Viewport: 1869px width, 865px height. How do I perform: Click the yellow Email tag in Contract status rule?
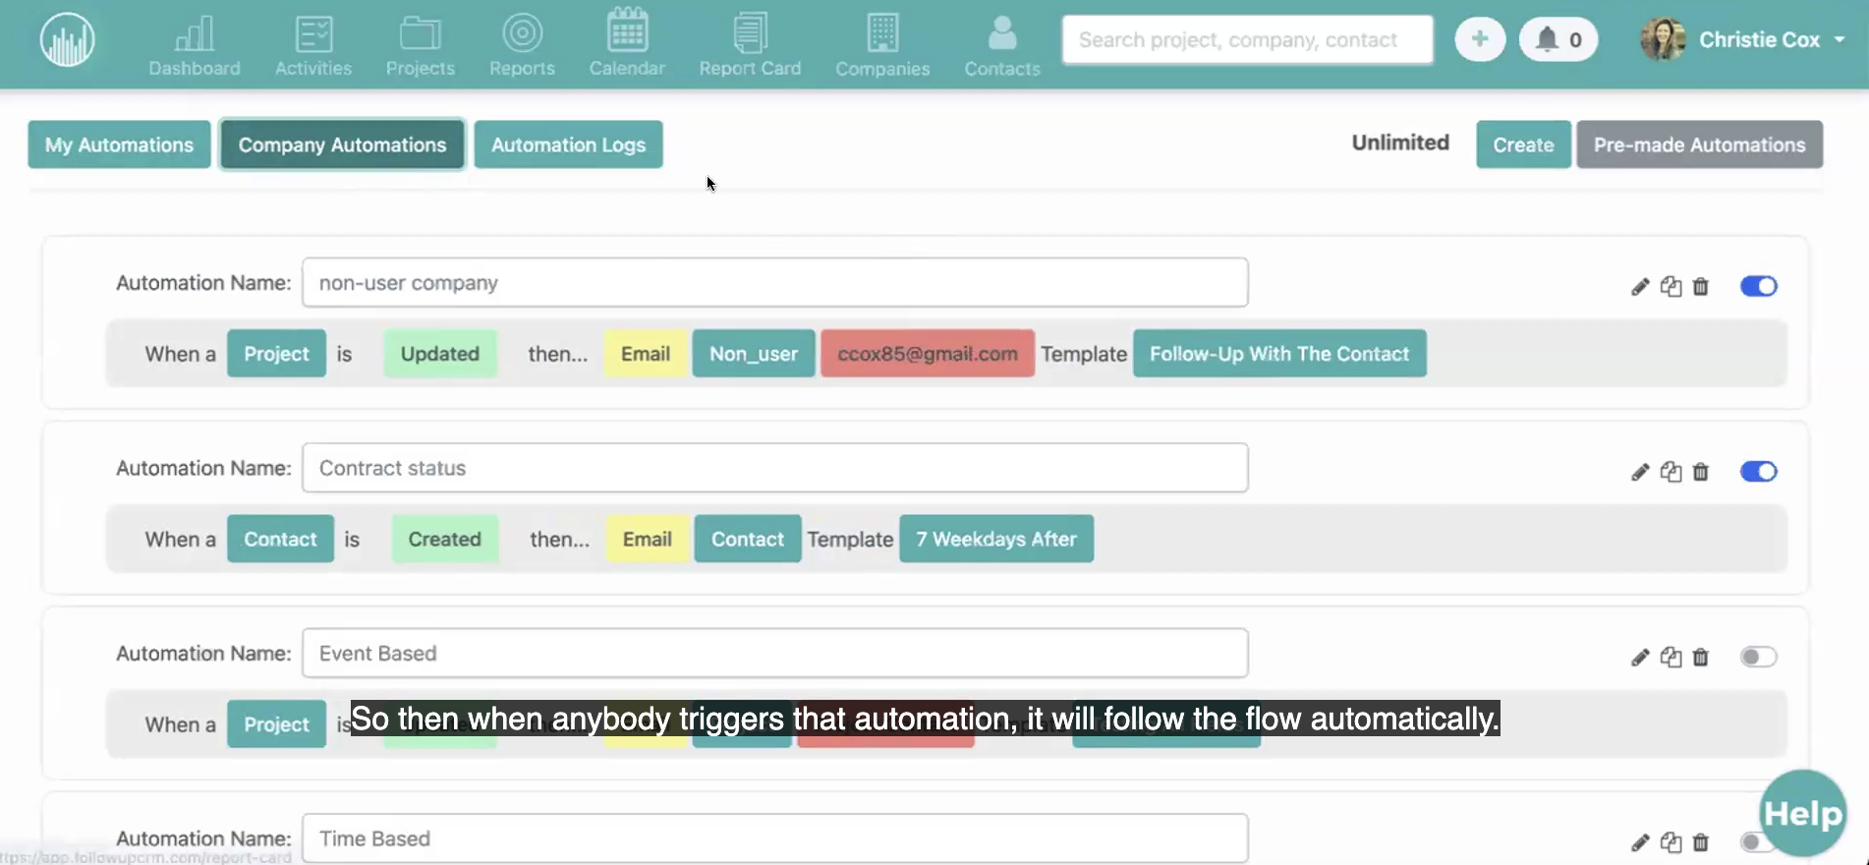(x=648, y=539)
